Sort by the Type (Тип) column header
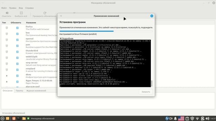 click(4, 23)
